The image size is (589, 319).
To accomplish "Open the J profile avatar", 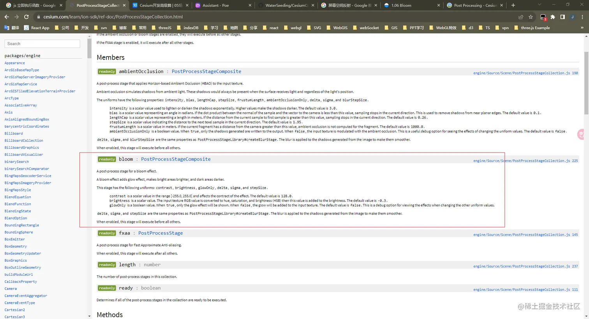I will pyautogui.click(x=572, y=17).
